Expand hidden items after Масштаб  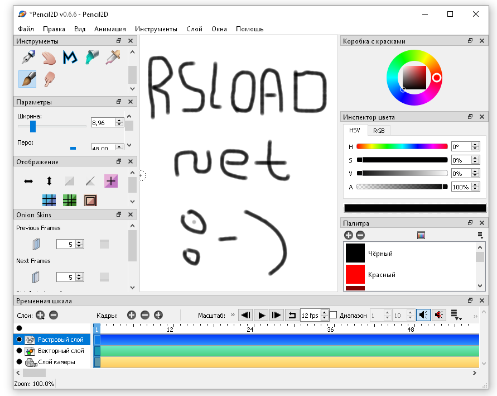(x=233, y=315)
